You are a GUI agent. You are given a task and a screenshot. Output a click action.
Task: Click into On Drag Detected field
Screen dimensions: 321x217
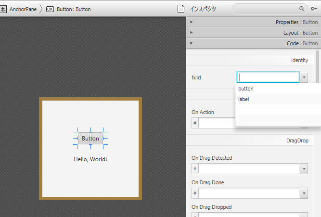click(249, 169)
